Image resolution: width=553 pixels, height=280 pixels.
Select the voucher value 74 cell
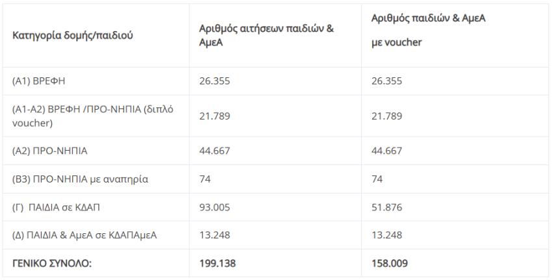tap(377, 179)
